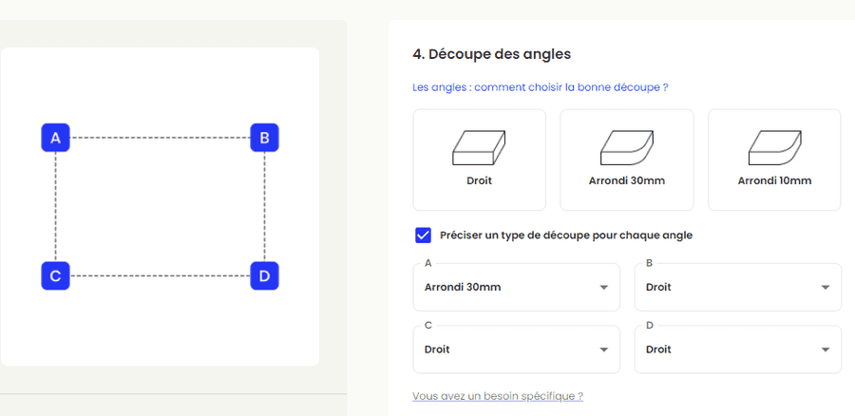
Task: Click the dashed rectangle shape preview
Action: [x=160, y=207]
